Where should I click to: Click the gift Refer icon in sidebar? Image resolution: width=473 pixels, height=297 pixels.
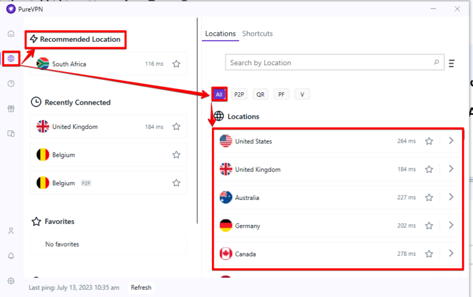click(10, 109)
